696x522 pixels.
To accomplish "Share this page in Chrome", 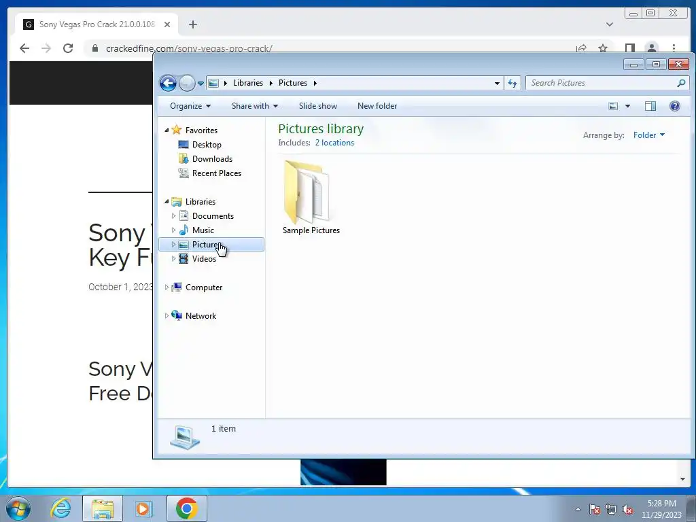I will tap(581, 48).
